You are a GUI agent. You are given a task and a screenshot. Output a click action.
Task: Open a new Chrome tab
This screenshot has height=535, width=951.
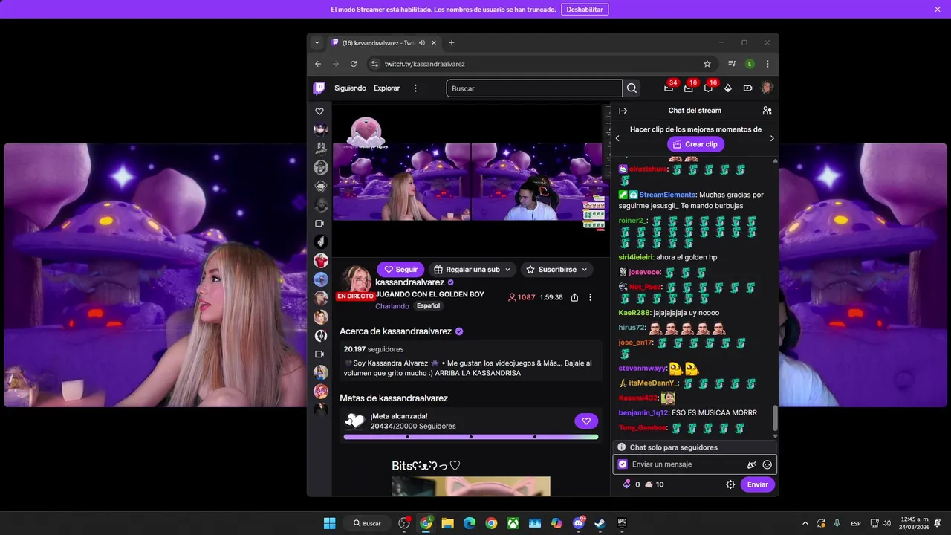coord(451,42)
